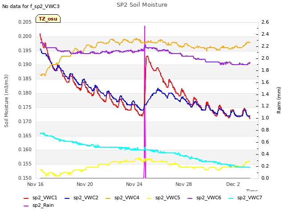
Task: Click the 1.6 rain axis value
Action: point(265,82)
